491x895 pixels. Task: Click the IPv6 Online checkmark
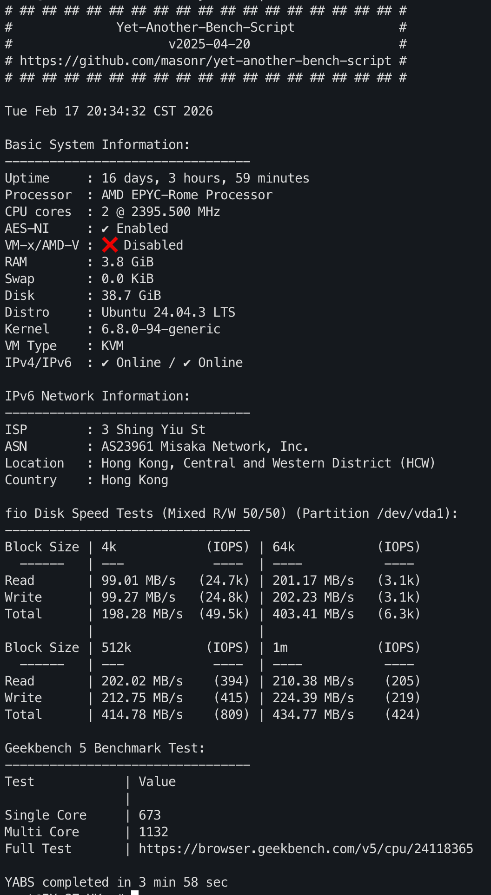pyautogui.click(x=187, y=363)
